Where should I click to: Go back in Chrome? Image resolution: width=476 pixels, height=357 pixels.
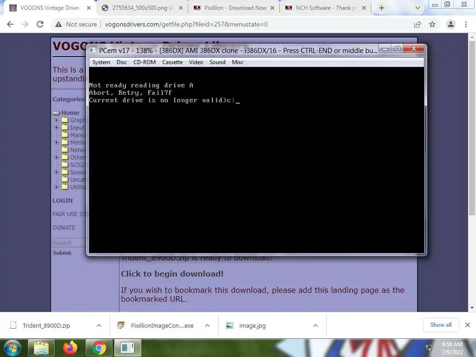click(10, 24)
